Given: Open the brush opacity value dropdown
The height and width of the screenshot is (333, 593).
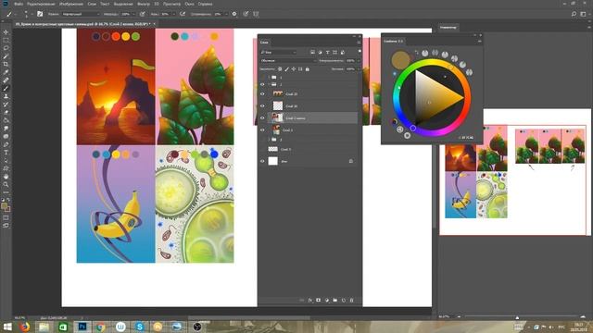Looking at the screenshot, I should pyautogui.click(x=133, y=14).
